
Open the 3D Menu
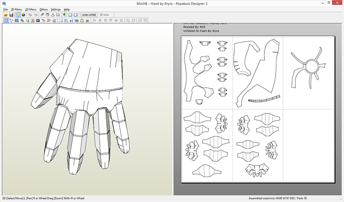[16, 9]
